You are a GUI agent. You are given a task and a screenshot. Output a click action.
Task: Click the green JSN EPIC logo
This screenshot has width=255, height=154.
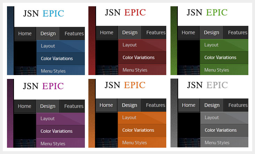pyautogui.click(x=207, y=13)
